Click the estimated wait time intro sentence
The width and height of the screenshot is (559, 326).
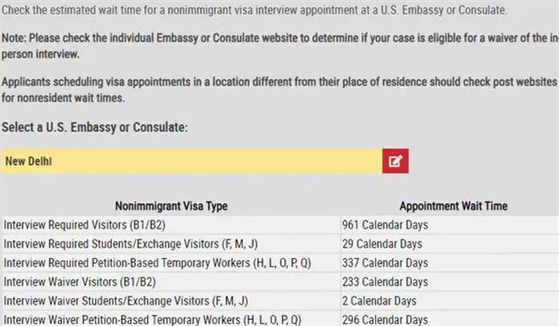255,10
